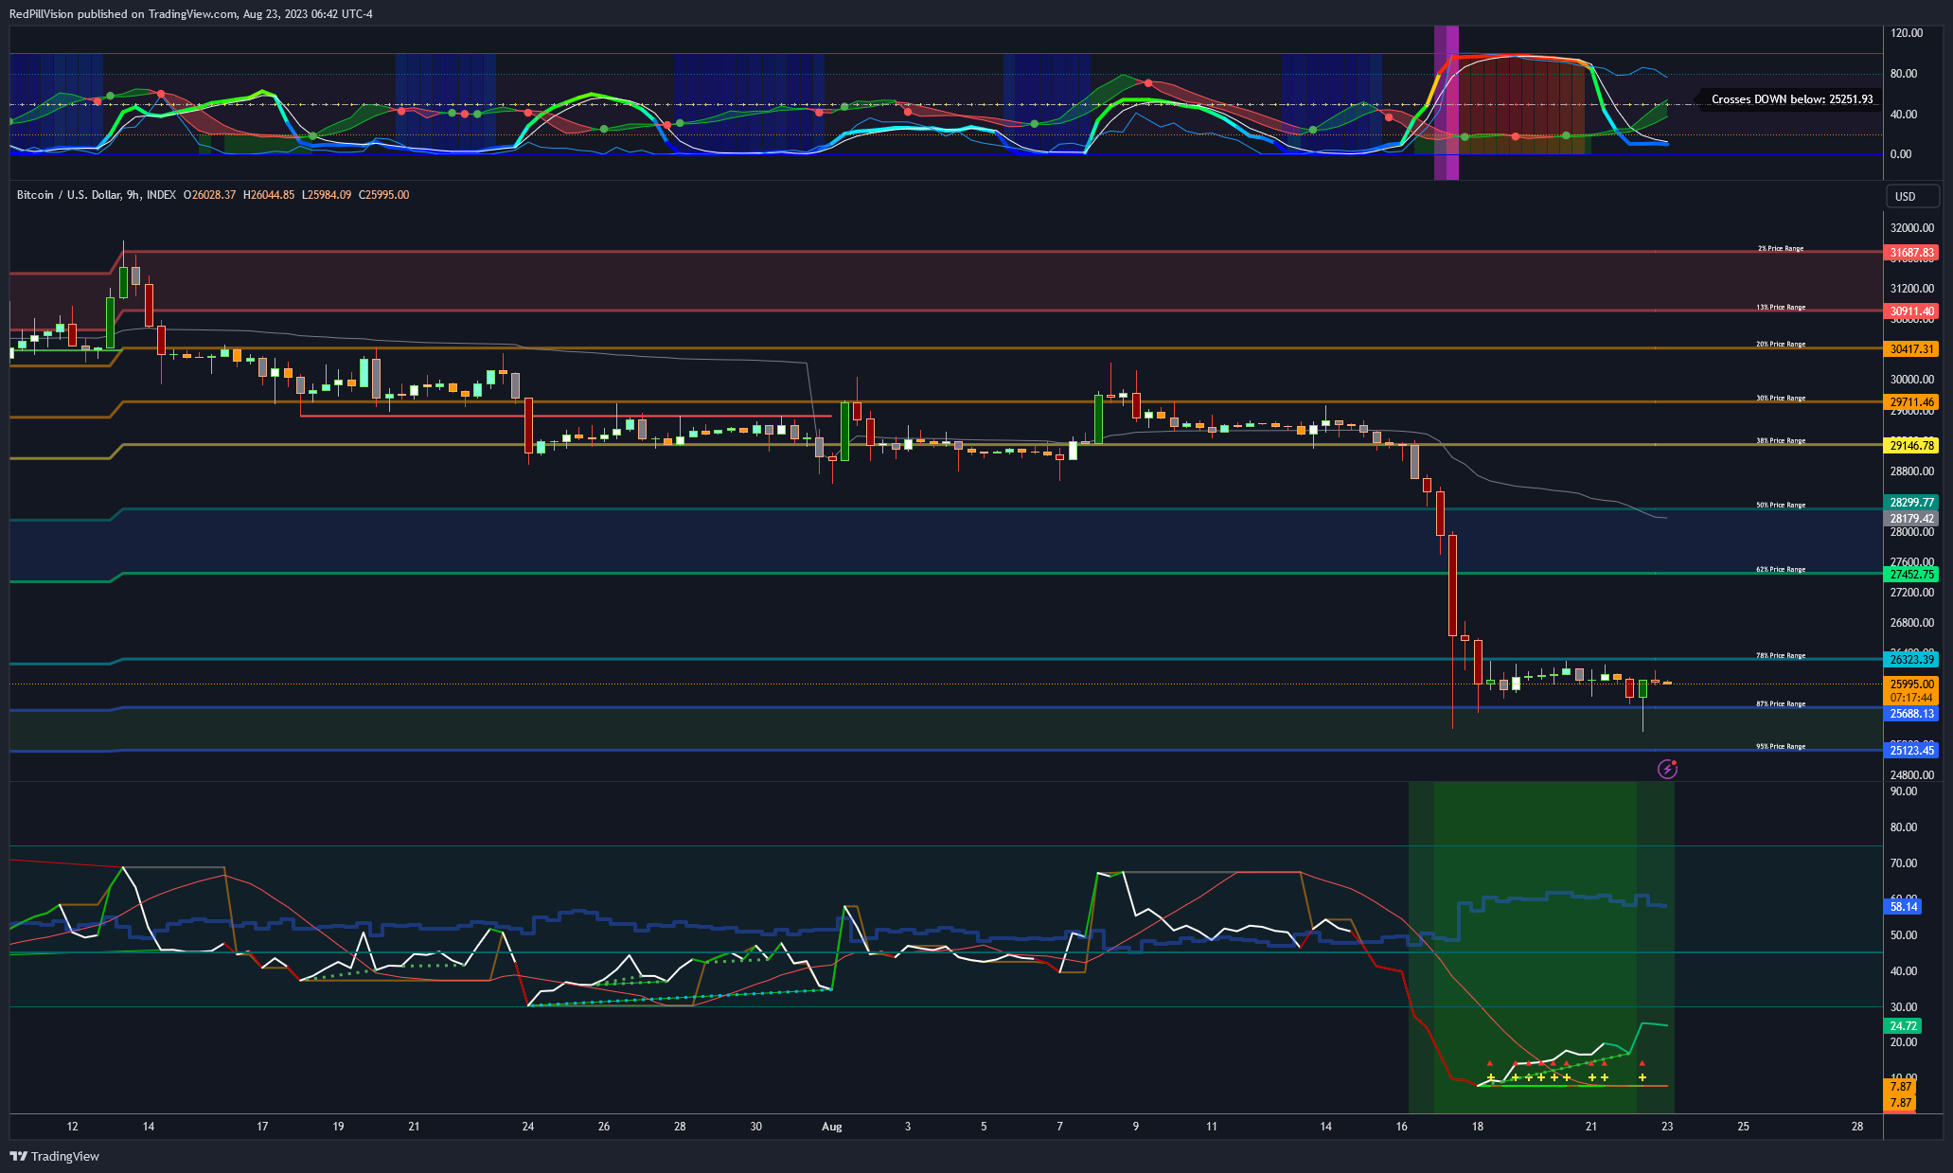
Task: Click the '87% Price Range' line label
Action: [x=1781, y=703]
